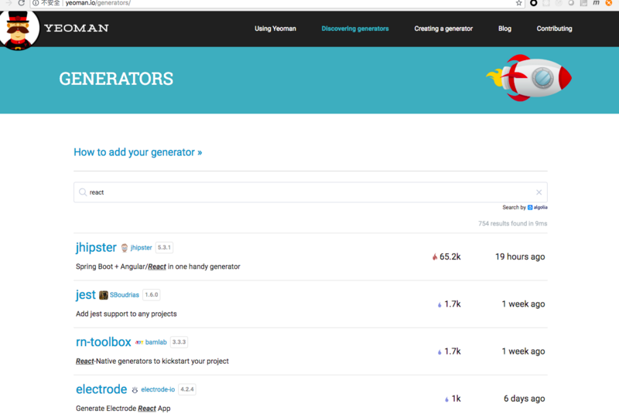Click the GENERATORS heading
Screen dimensions: 619x414
point(116,79)
